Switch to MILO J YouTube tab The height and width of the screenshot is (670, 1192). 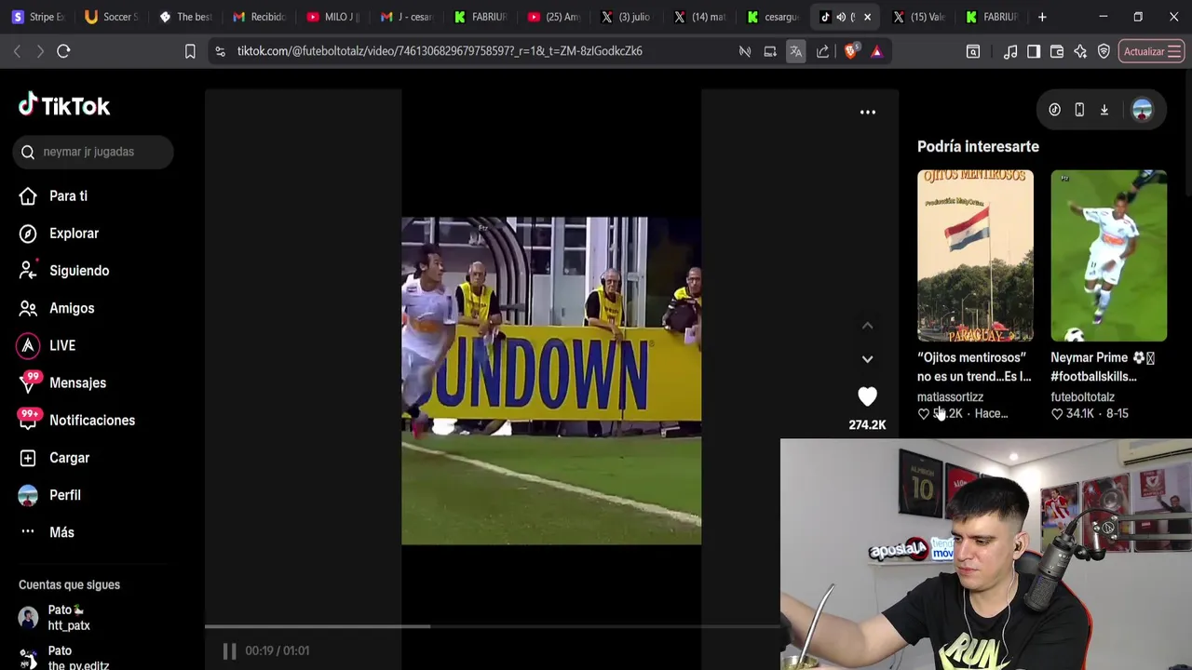pos(332,17)
